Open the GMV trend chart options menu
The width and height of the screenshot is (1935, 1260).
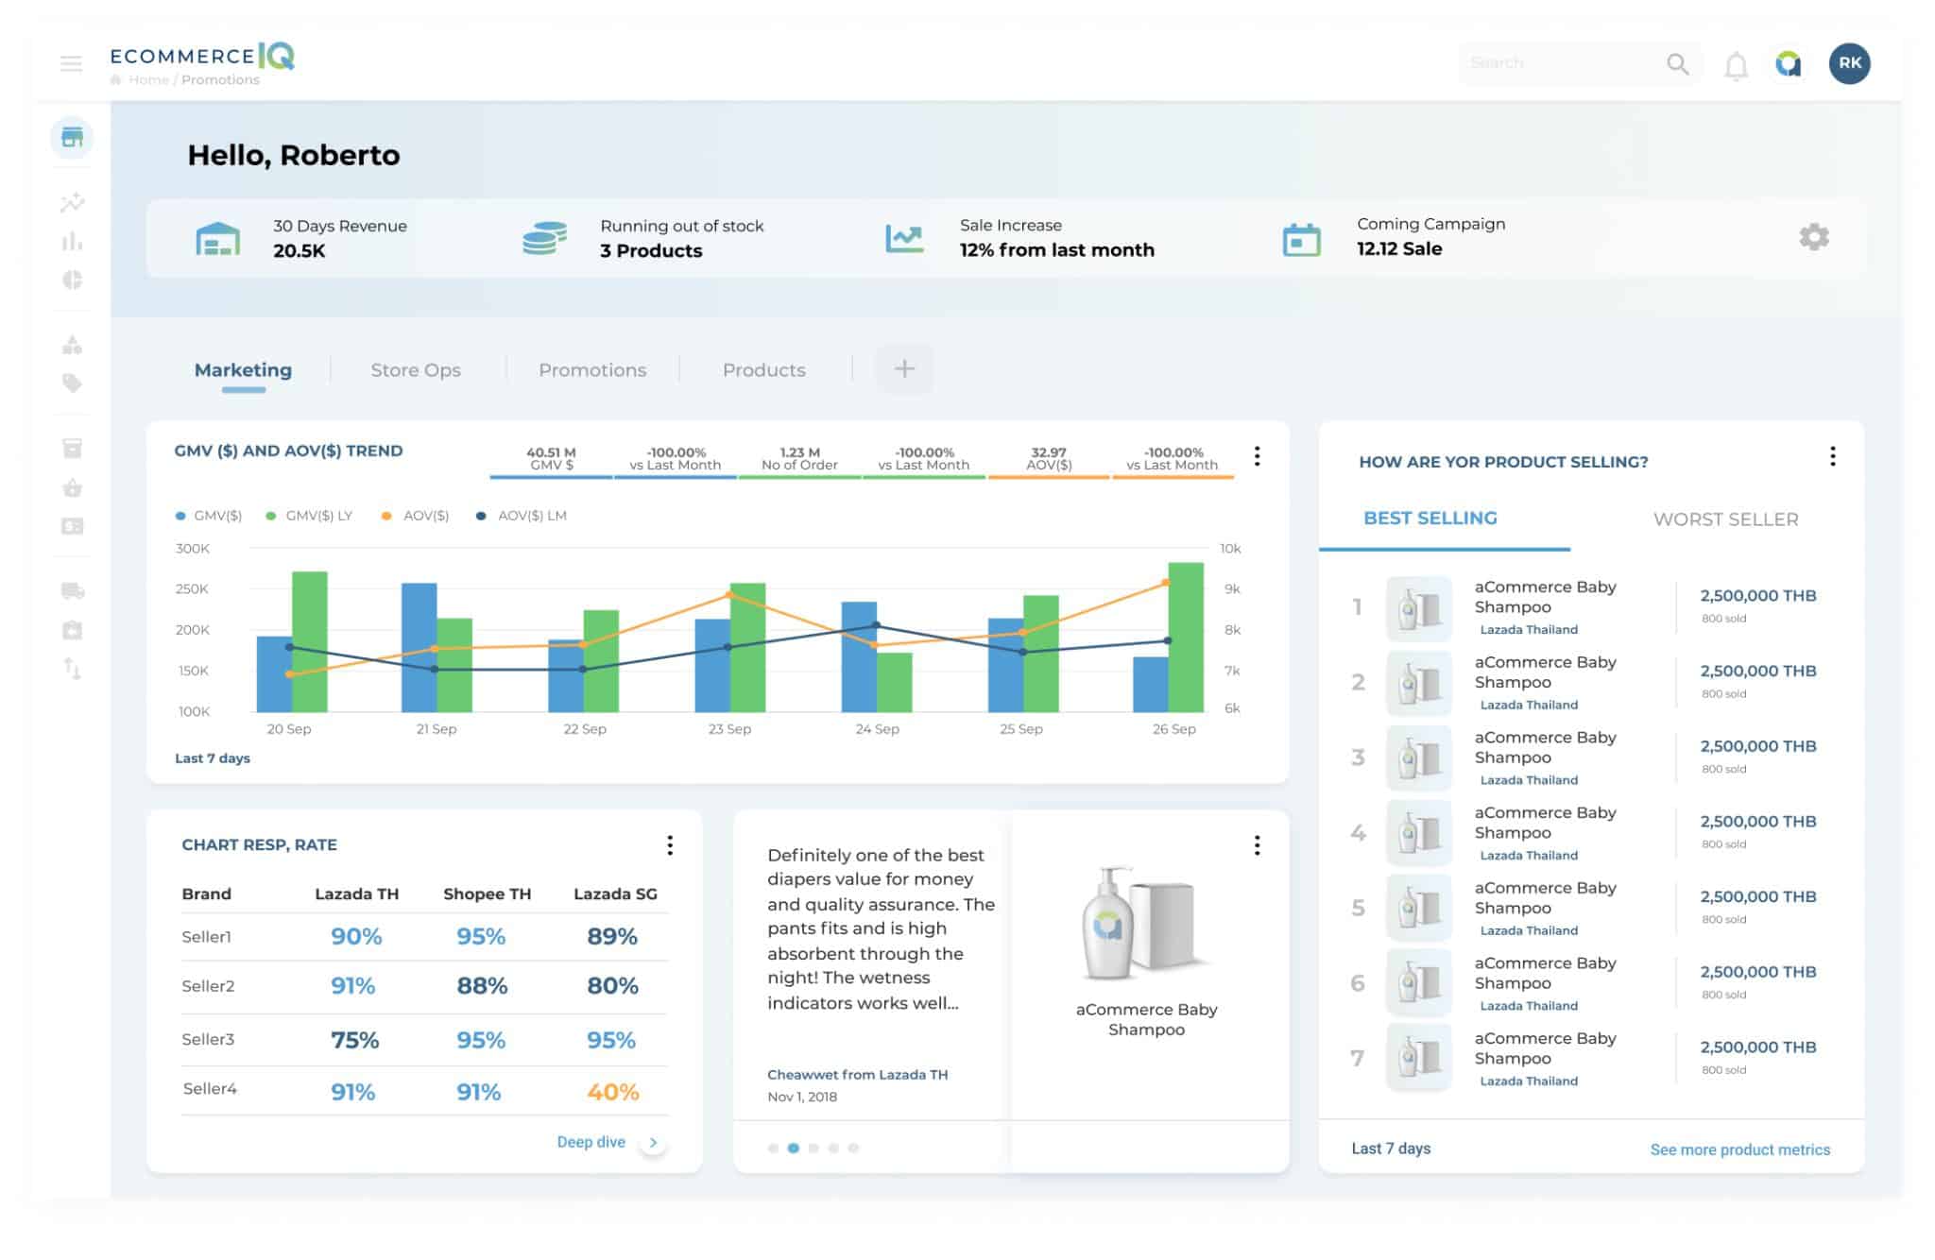tap(1257, 456)
